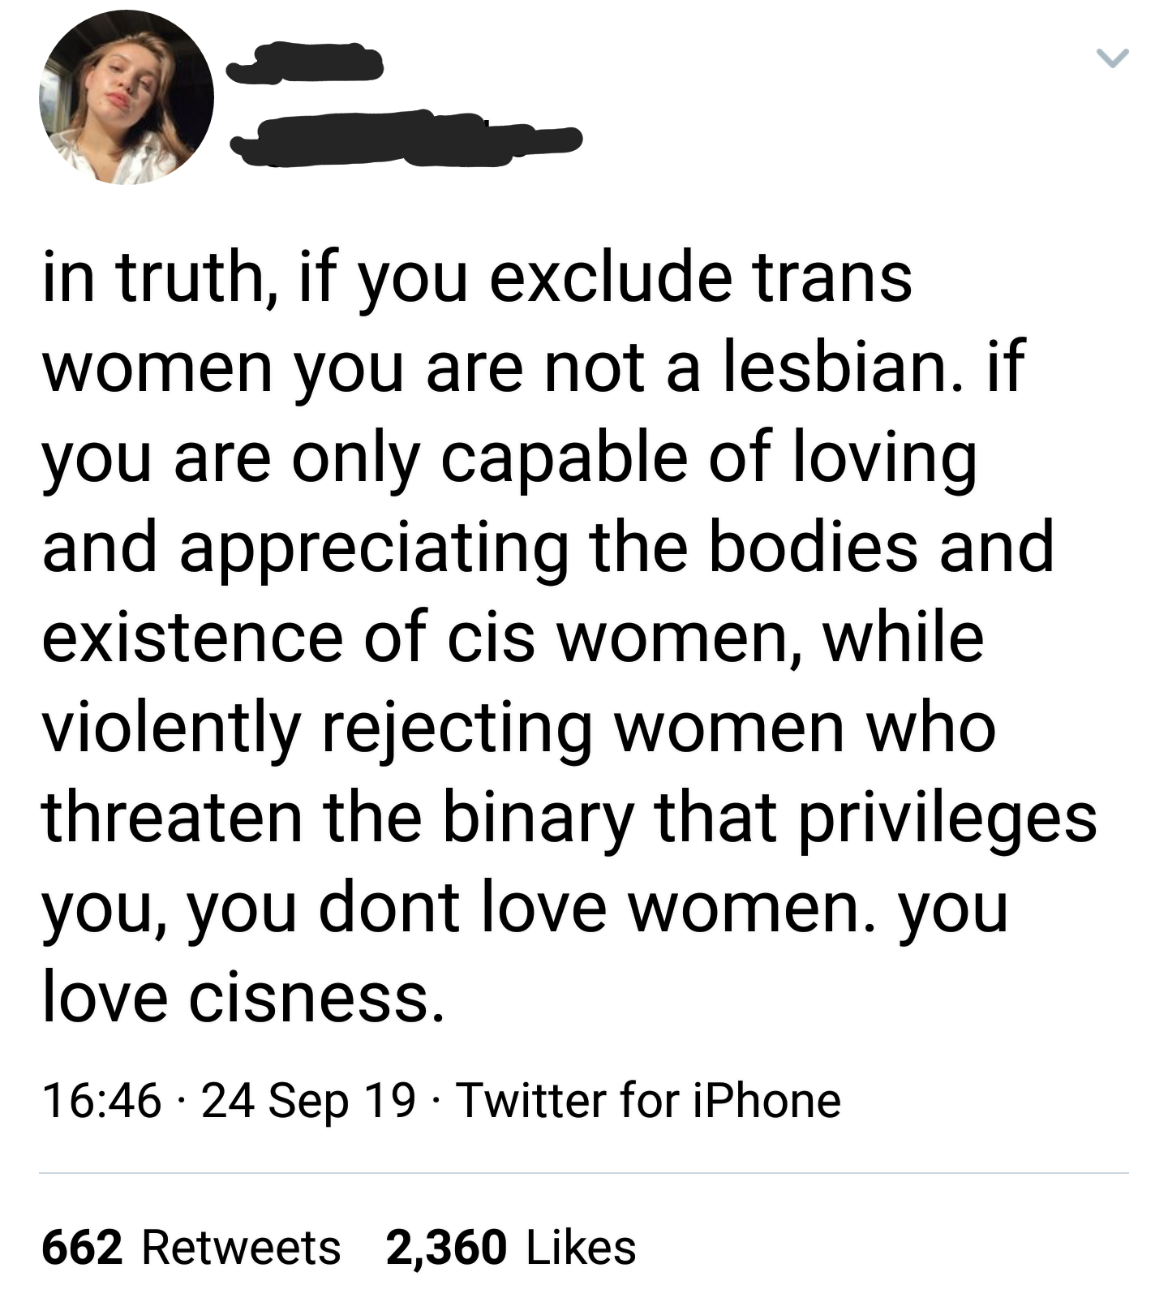The image size is (1168, 1298).
Task: Open the tweet author's profile photo
Action: pyautogui.click(x=127, y=98)
